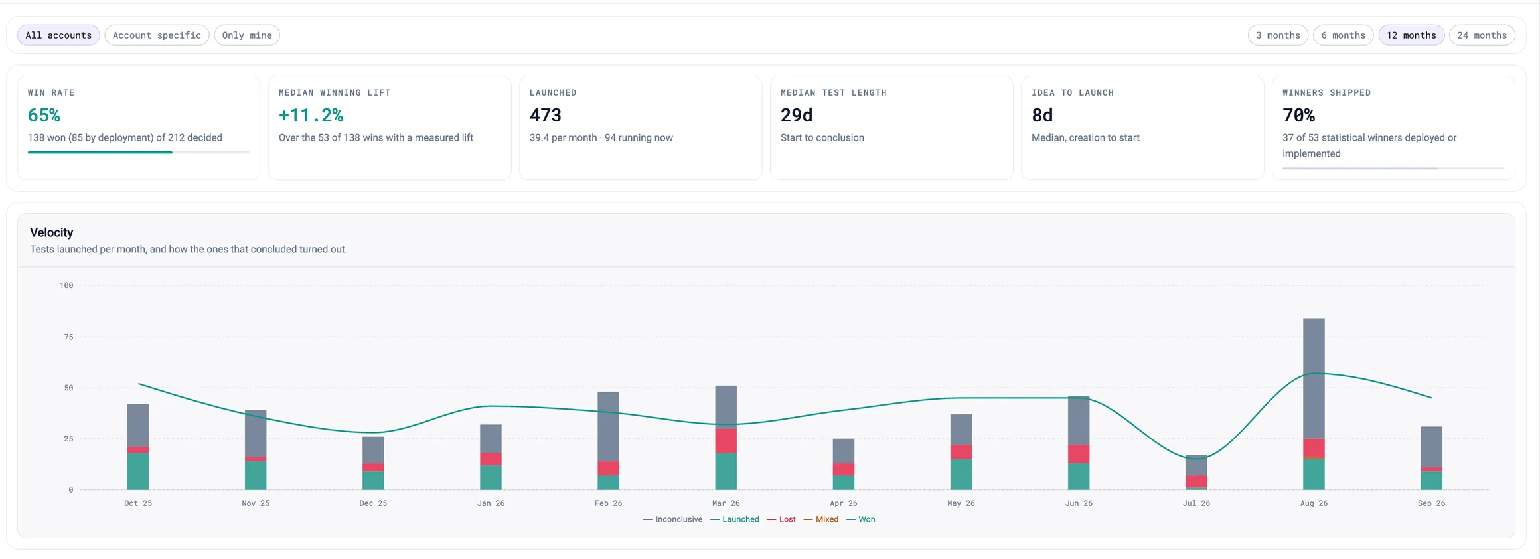Click the red lost segment of the Apr 26 bar
This screenshot has height=559, width=1540.
pos(844,469)
